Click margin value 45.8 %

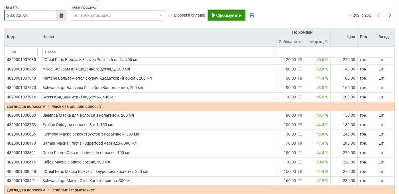point(322,134)
